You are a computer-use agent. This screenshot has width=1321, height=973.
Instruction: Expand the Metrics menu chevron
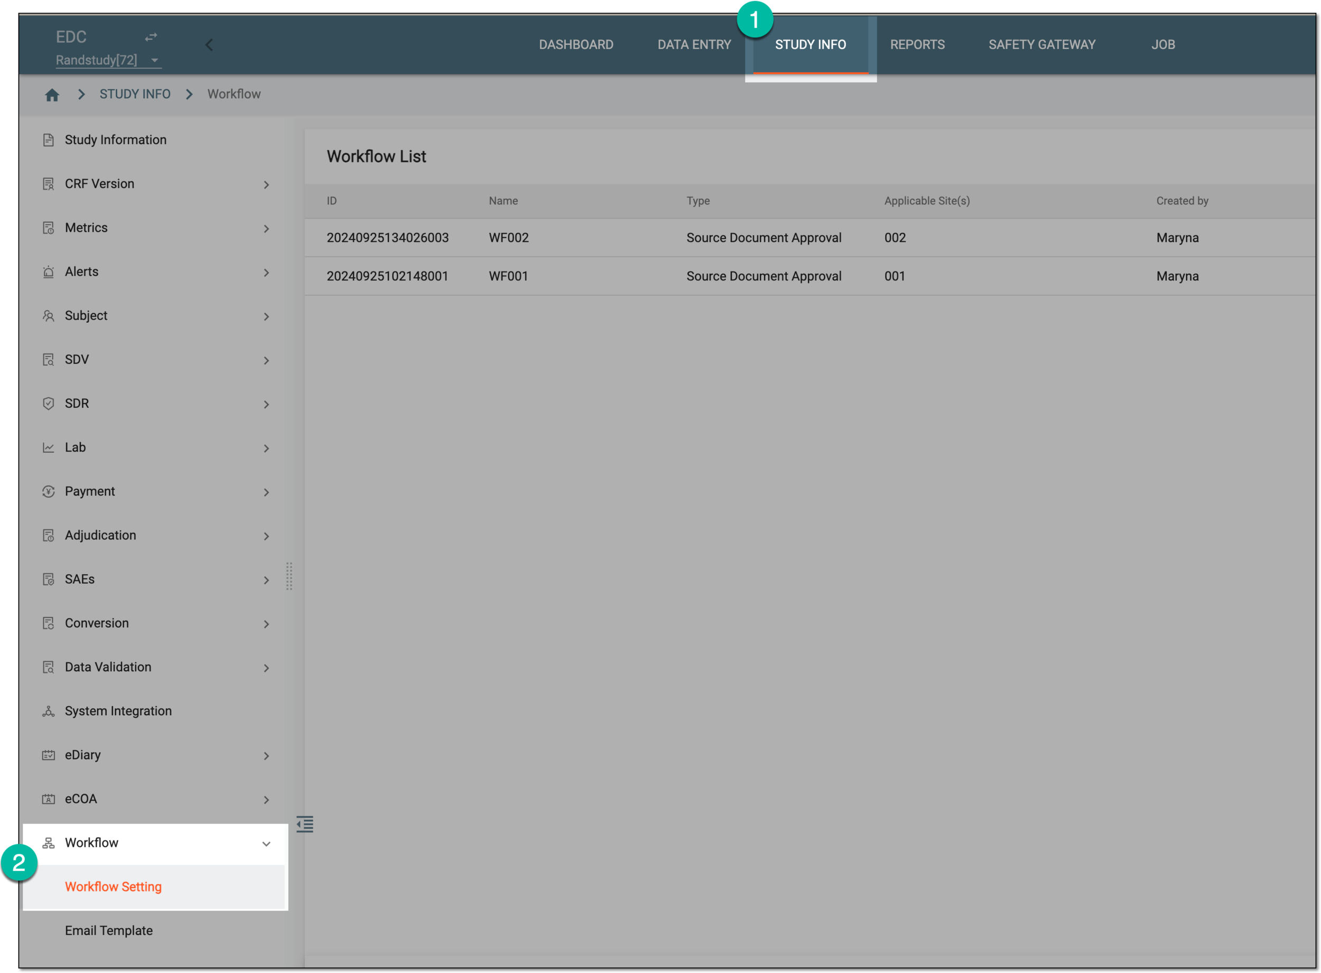[x=266, y=229]
